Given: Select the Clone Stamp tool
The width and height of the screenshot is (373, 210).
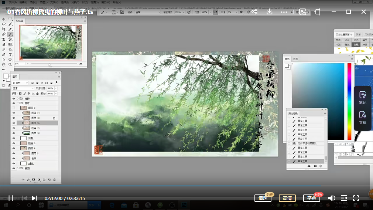Looking at the screenshot, I should tap(4, 39).
